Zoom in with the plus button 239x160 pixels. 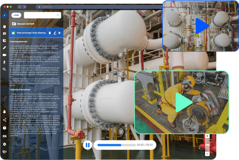point(207,136)
